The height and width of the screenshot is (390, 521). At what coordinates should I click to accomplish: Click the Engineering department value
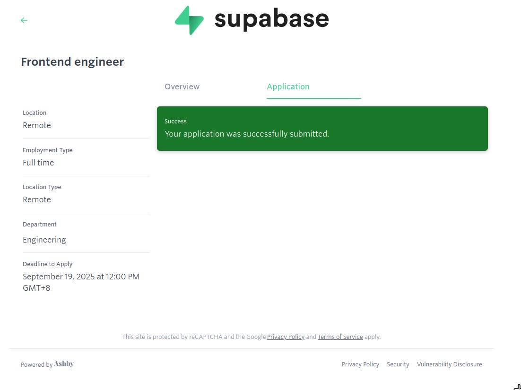pyautogui.click(x=44, y=240)
